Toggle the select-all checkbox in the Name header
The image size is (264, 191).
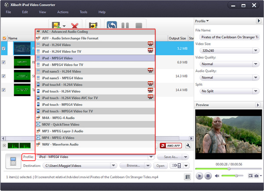tap(4, 38)
